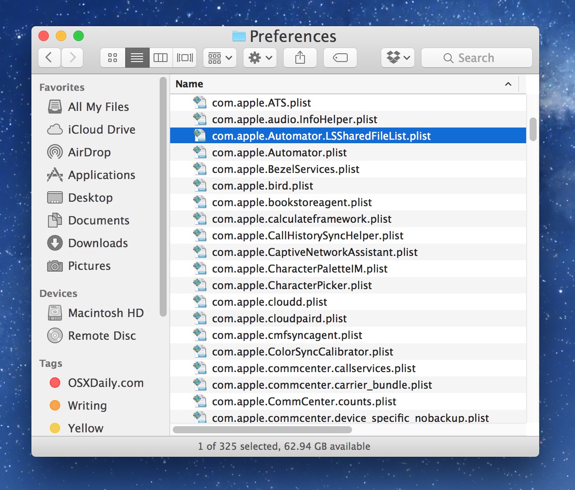Click the forward navigation arrow

[72, 57]
